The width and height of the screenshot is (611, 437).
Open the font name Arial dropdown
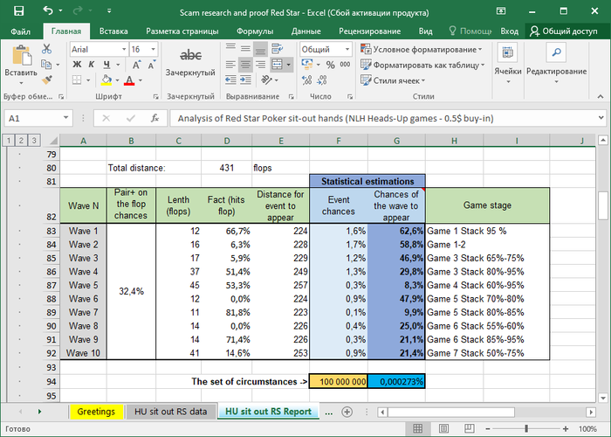pyautogui.click(x=124, y=50)
